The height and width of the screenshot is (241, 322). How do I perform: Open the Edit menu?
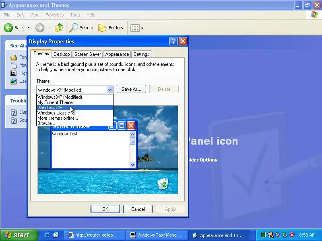20,15
